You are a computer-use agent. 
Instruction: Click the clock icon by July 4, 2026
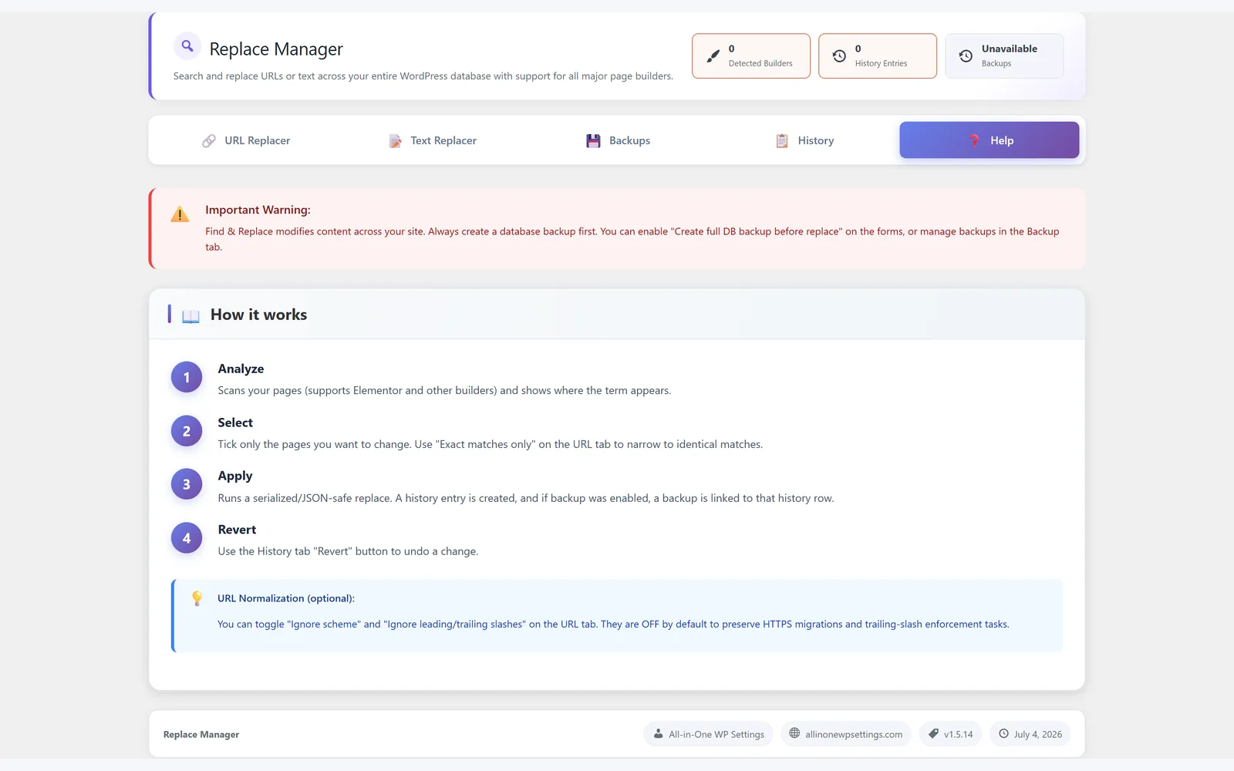[x=1003, y=733]
